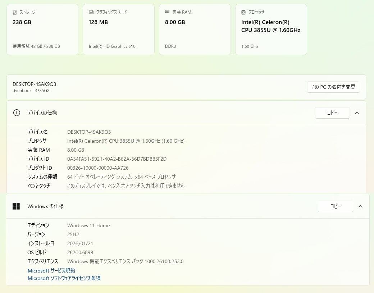
Task: Collapse the デバイスの仕様 section chevron
Action: (x=357, y=113)
